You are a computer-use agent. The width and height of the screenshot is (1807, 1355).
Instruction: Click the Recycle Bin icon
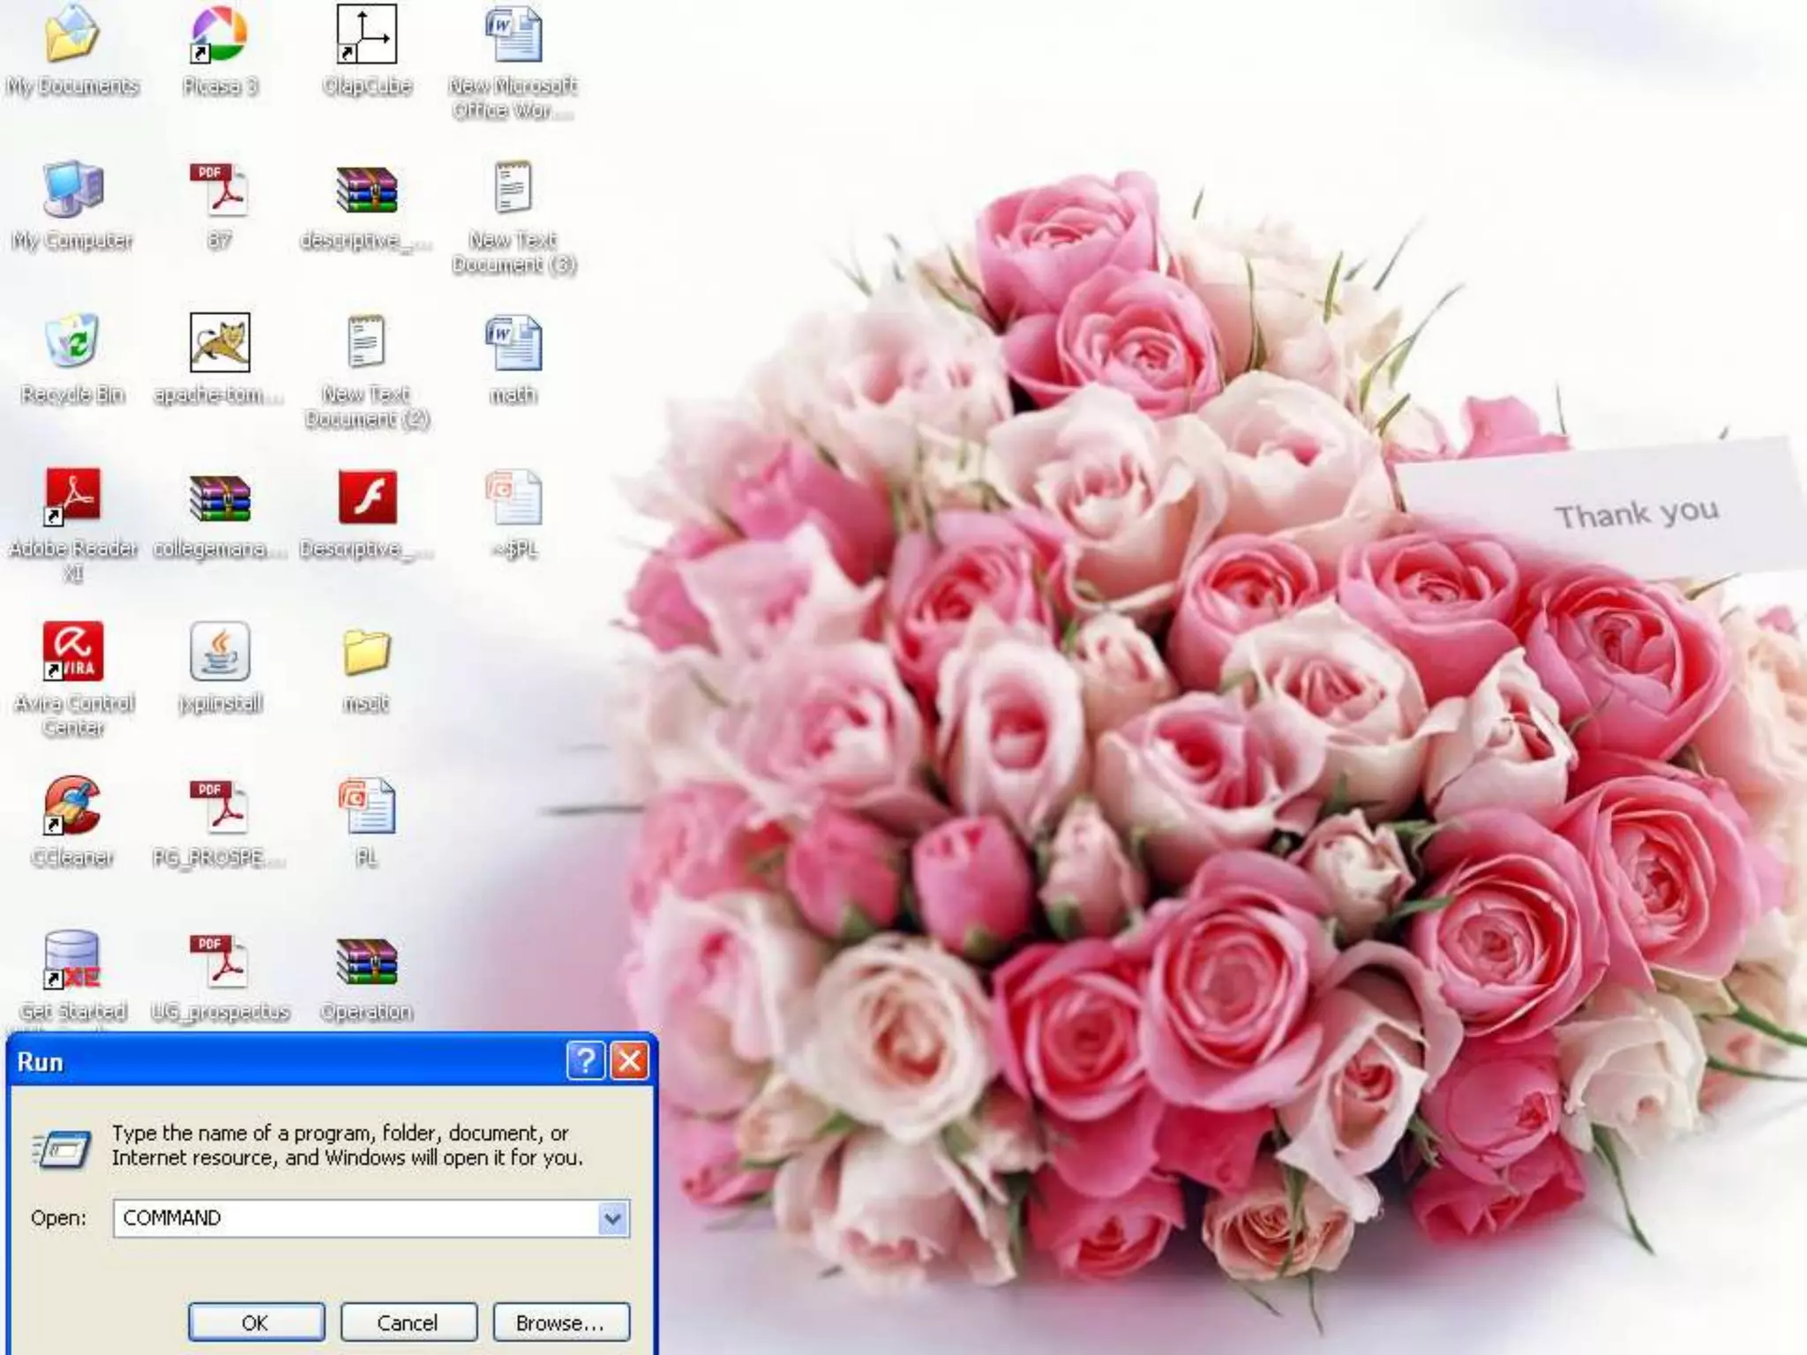[72, 342]
